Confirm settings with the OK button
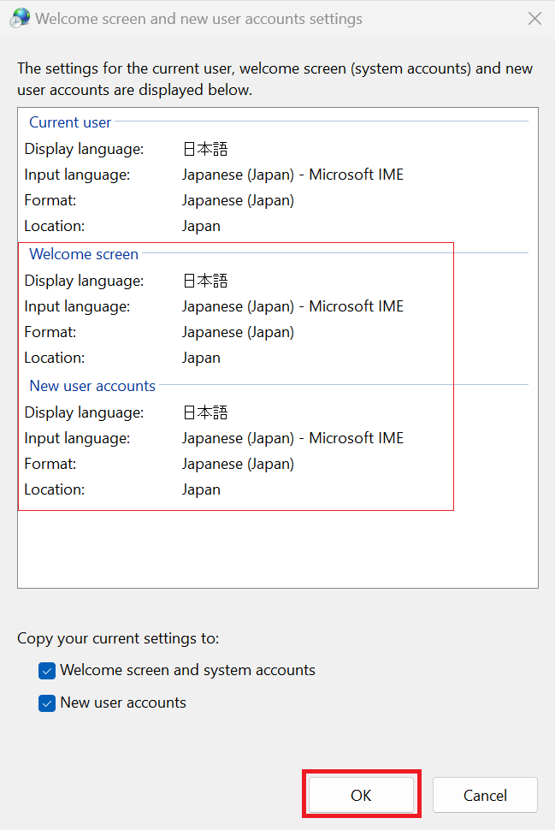The image size is (555, 830). point(361,794)
